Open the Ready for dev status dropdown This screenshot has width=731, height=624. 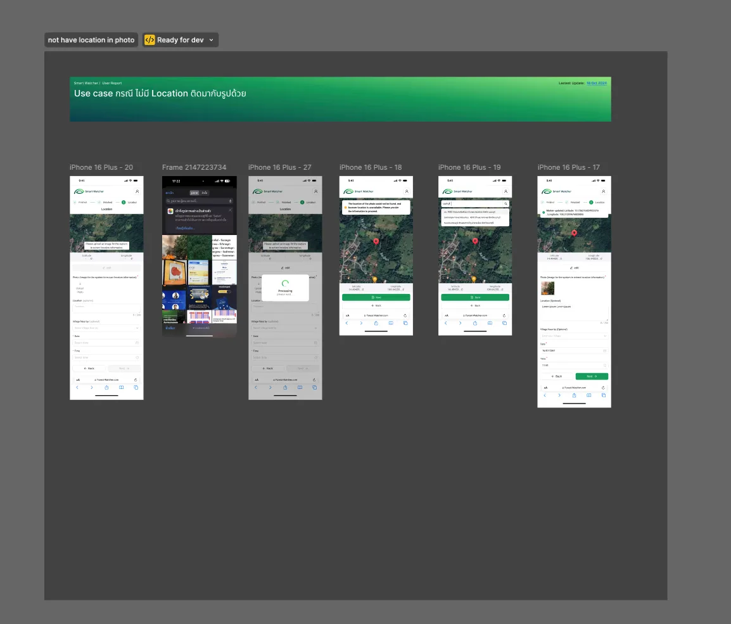pyautogui.click(x=181, y=40)
